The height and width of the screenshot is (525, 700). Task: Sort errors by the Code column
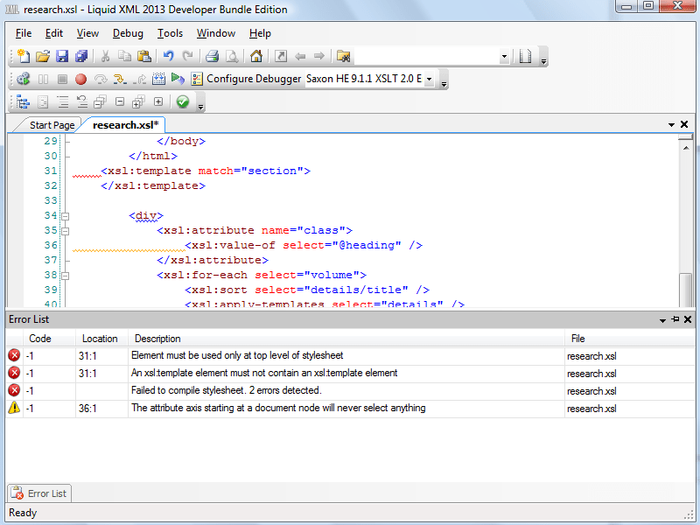49,339
